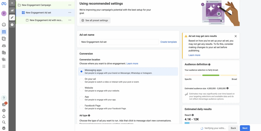Open the all tools hamburger menu
Image resolution: width=261 pixels, height=131 pixels.
[x=4, y=66]
